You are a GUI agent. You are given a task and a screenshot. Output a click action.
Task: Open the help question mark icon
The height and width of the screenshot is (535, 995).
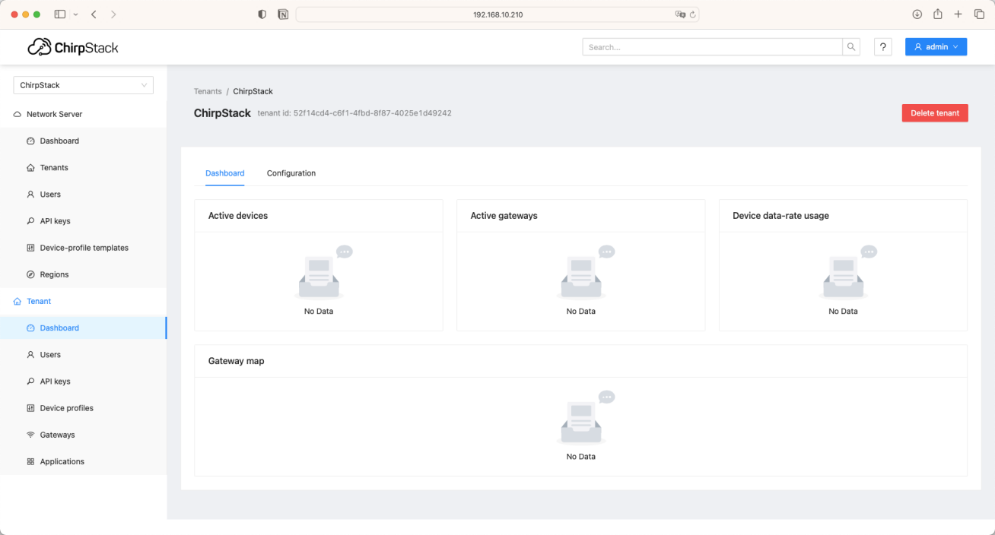(882, 47)
